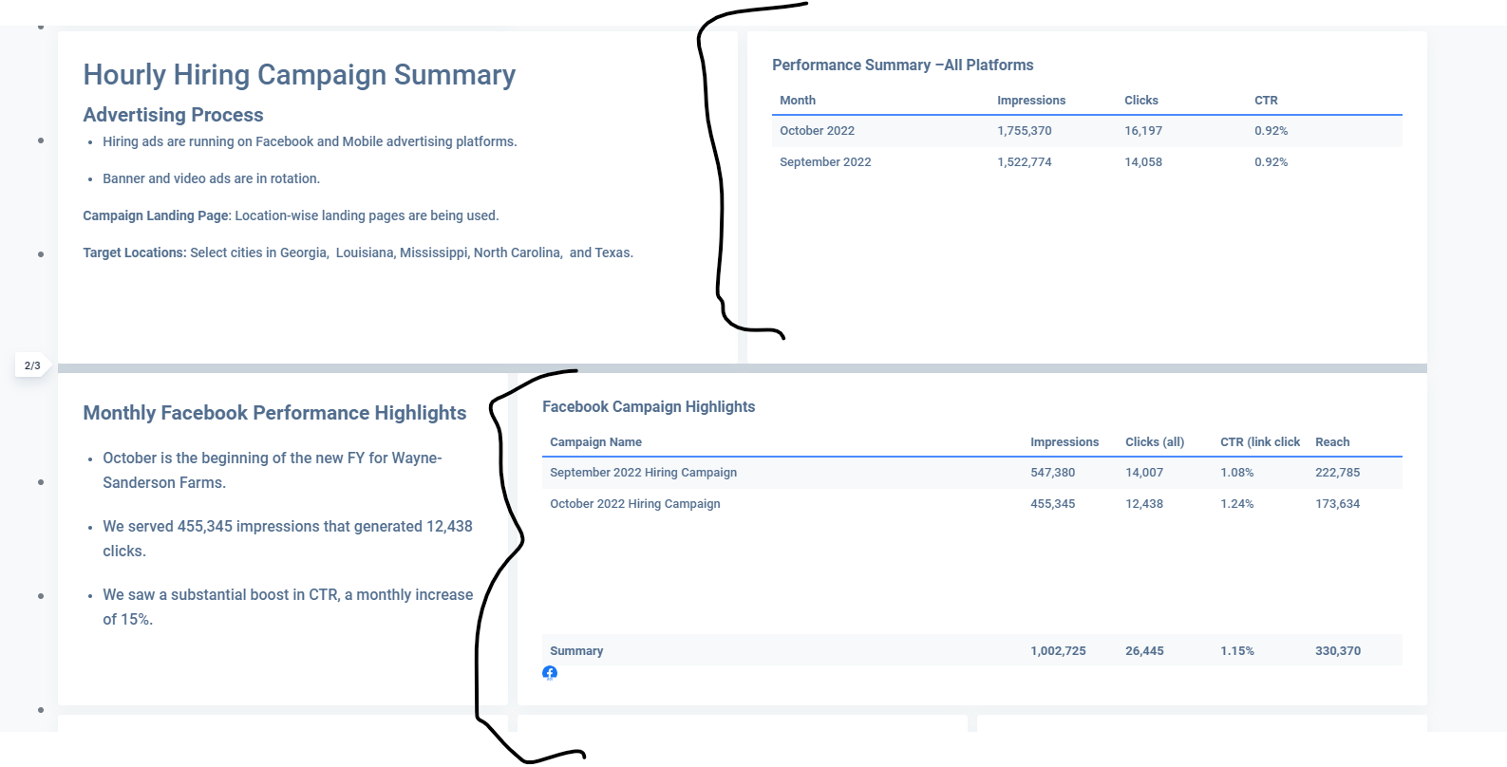Click summary reach total 330,370
Viewport: 1507px width, 767px height.
[1338, 651]
